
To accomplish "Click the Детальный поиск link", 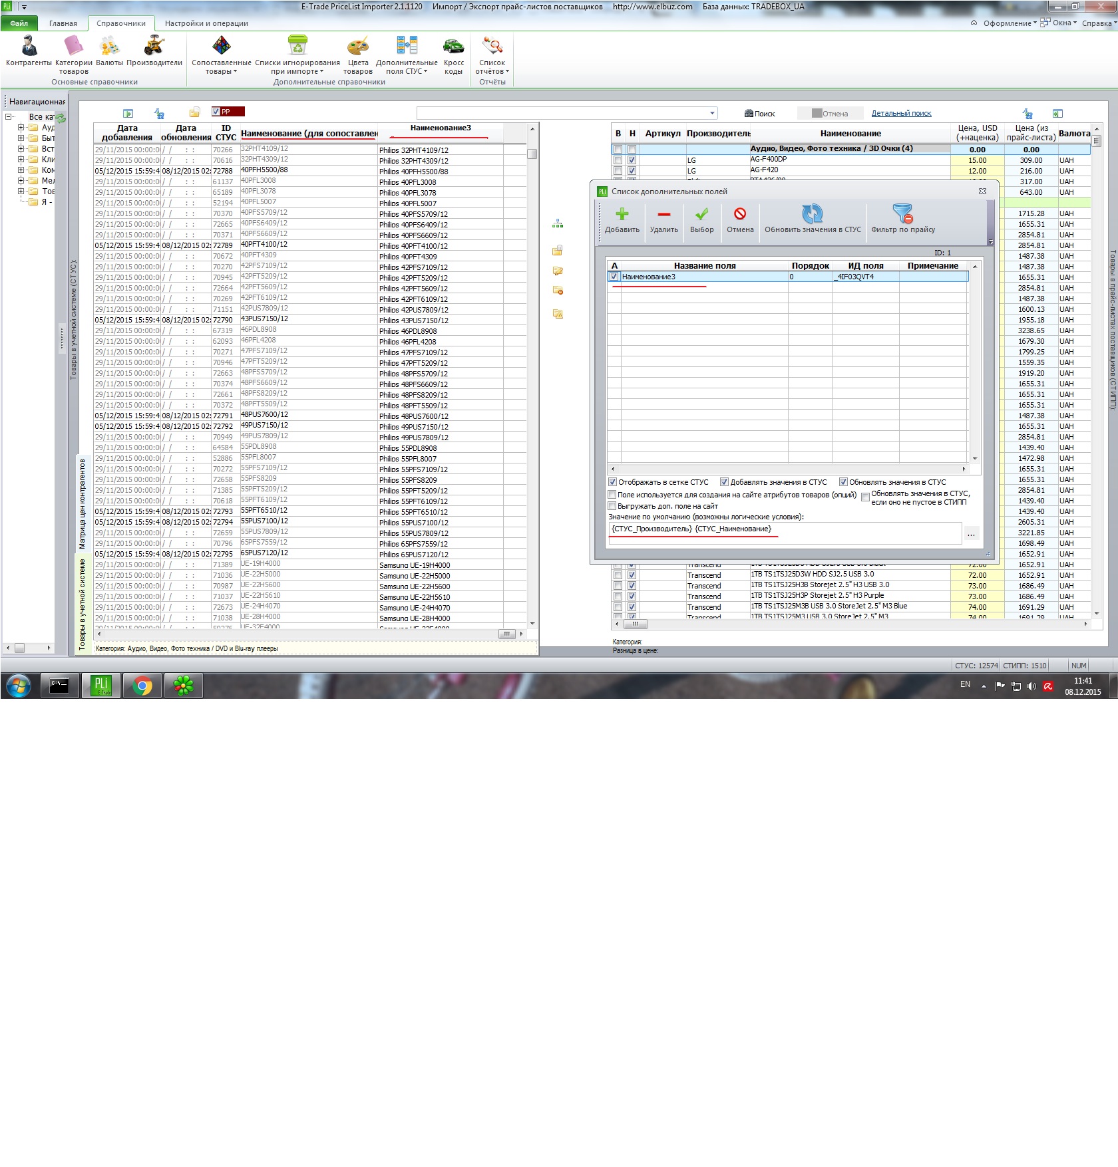I will click(x=901, y=114).
